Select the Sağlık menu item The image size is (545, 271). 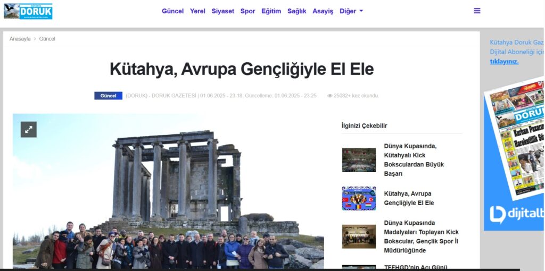(x=296, y=11)
